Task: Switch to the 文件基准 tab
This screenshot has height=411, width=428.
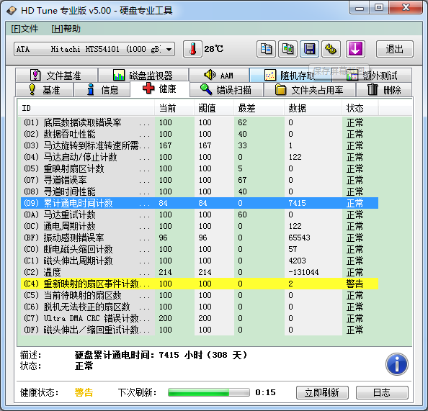Action: pyautogui.click(x=56, y=76)
